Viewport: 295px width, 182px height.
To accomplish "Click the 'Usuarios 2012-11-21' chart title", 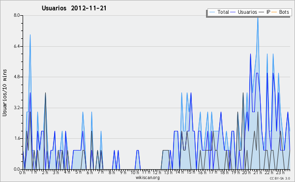I will pos(74,8).
